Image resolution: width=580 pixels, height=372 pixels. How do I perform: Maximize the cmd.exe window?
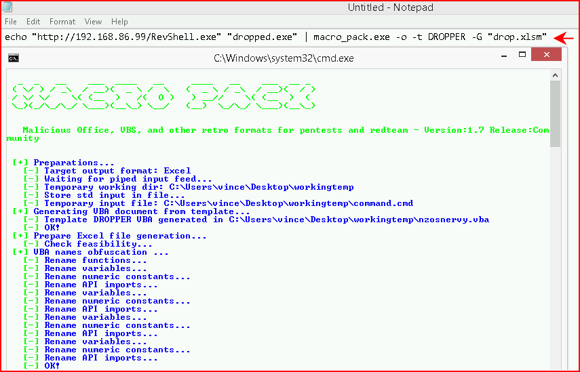point(522,55)
